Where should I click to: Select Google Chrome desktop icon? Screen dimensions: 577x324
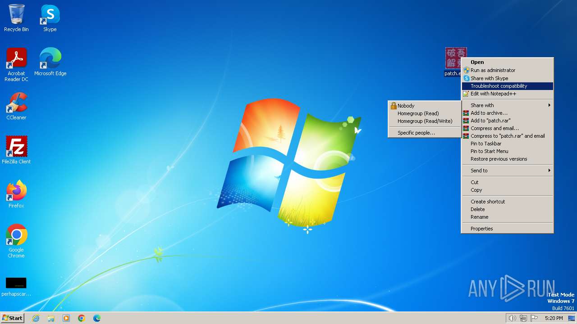[16, 241]
